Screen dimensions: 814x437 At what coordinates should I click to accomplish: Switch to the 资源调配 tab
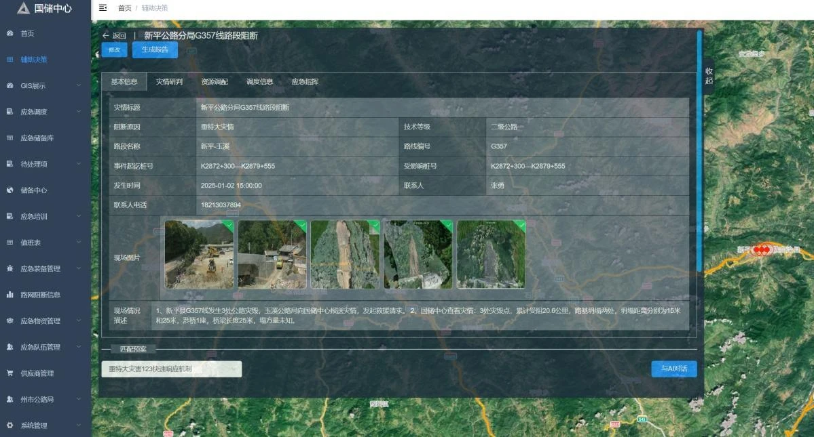215,82
